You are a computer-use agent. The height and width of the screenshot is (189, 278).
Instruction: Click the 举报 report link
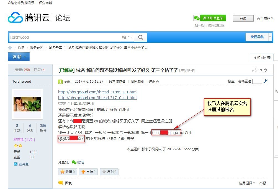tap(262, 183)
